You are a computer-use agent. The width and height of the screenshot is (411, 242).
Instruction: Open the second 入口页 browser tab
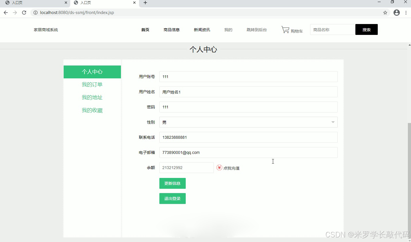coord(86,3)
